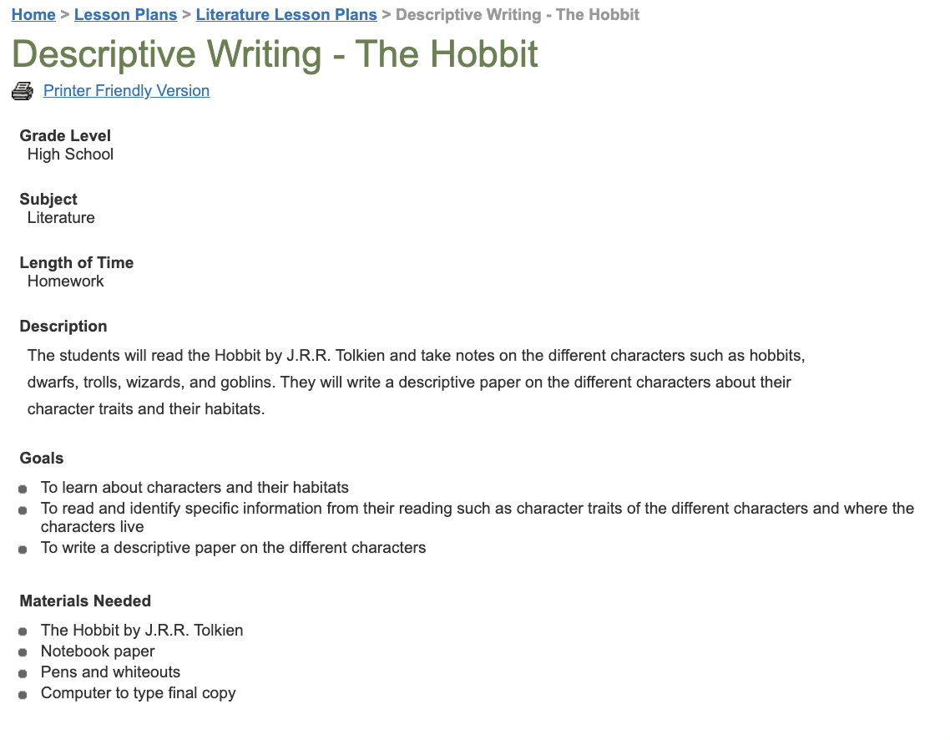The width and height of the screenshot is (950, 740).
Task: Click the 'Goals' section heading
Action: click(x=40, y=458)
